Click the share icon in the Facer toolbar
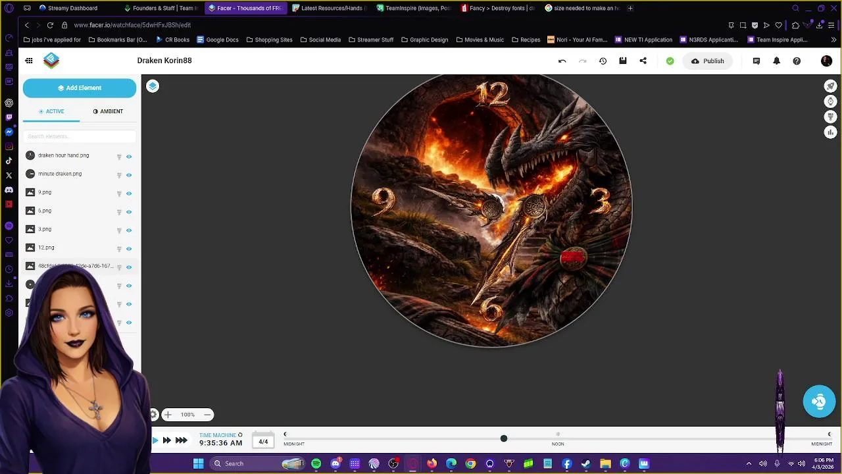This screenshot has width=842, height=474. (643, 61)
